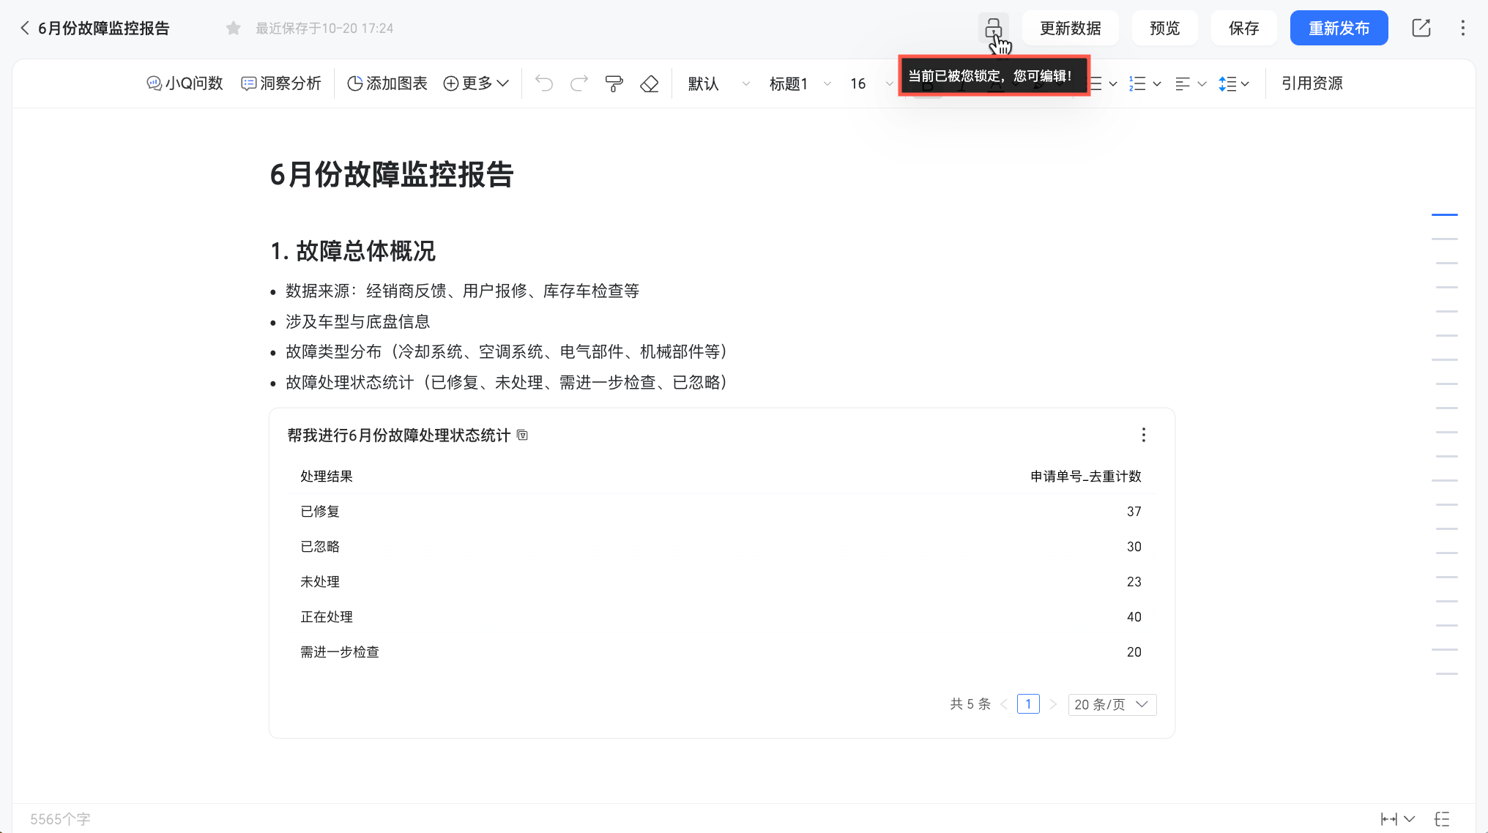1488x833 pixels.
Task: Open the vertical three-dot menu top right
Action: point(1462,29)
